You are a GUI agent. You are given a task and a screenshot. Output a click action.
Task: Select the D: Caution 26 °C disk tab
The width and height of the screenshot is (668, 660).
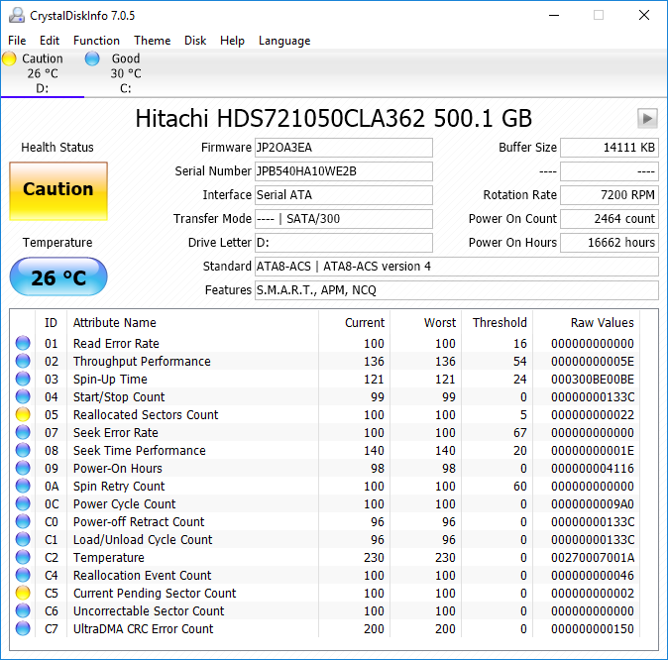pyautogui.click(x=43, y=73)
